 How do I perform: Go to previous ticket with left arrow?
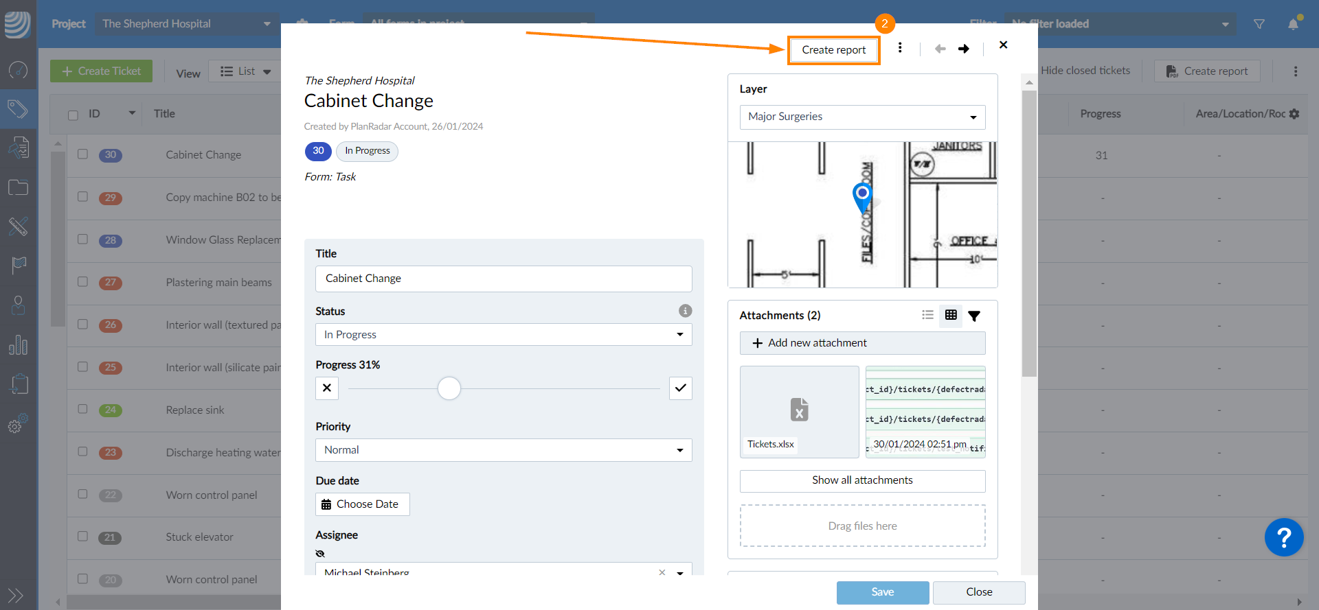[940, 49]
